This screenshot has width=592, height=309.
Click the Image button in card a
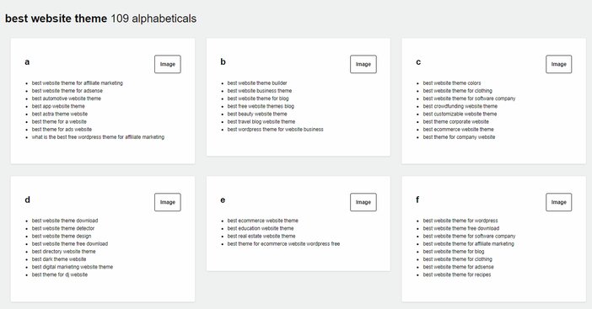coord(168,64)
